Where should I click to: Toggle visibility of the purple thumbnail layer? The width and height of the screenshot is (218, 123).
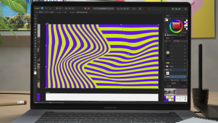tap(185, 59)
